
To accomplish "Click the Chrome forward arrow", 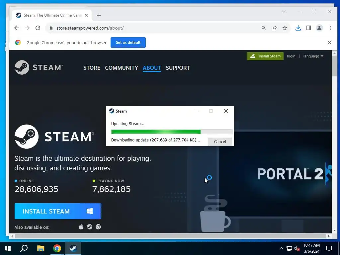I will tap(27, 28).
